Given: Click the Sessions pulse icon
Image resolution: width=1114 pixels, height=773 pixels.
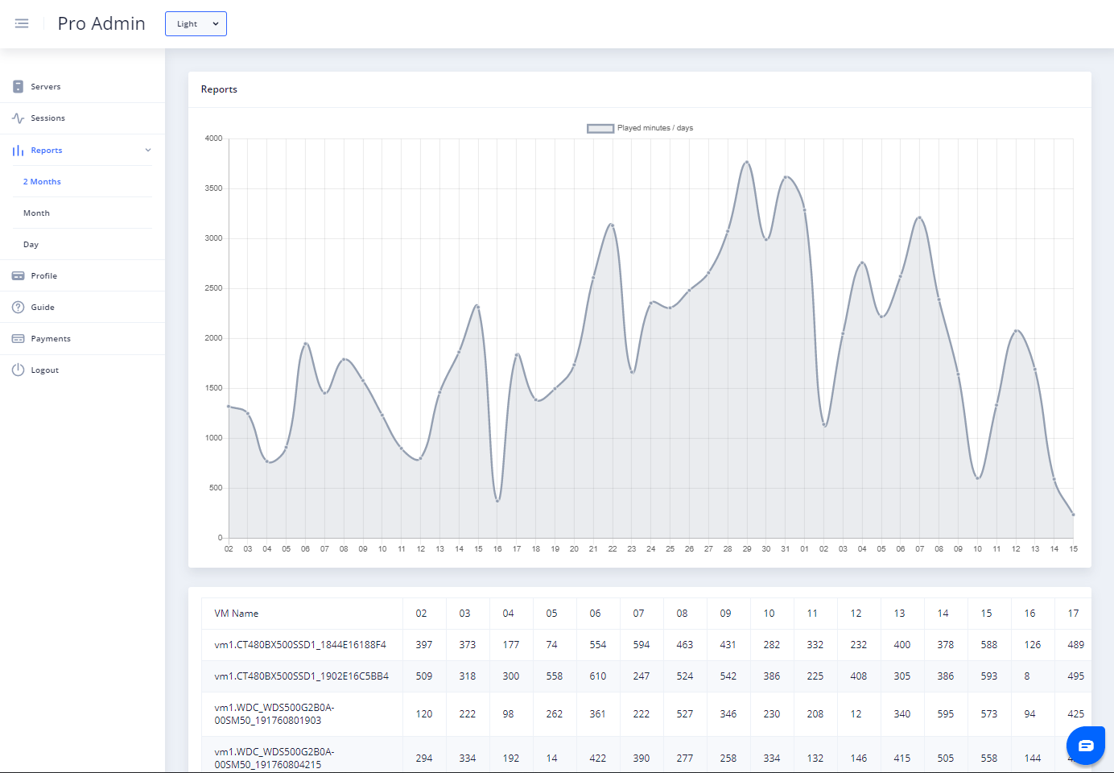Looking at the screenshot, I should [18, 118].
